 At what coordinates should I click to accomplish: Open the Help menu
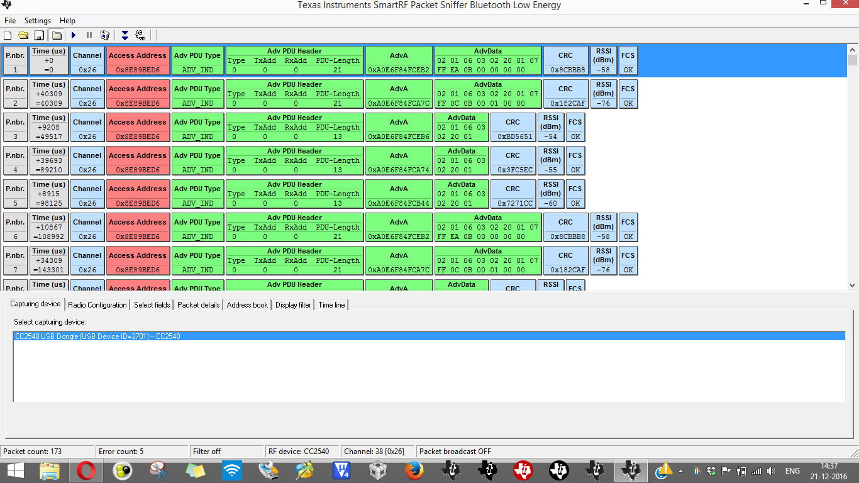67,21
